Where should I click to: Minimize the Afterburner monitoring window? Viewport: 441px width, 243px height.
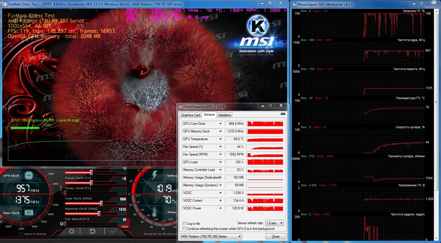(x=413, y=4)
